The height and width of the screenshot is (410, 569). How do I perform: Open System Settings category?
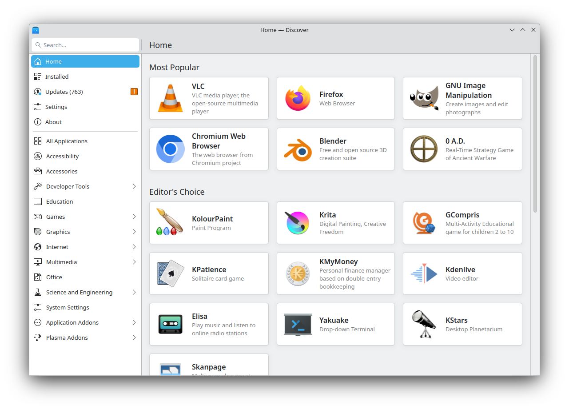click(x=85, y=307)
